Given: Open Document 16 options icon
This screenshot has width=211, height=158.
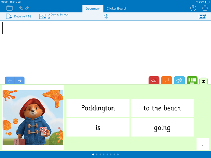Looking at the screenshot, I should pos(9,16).
